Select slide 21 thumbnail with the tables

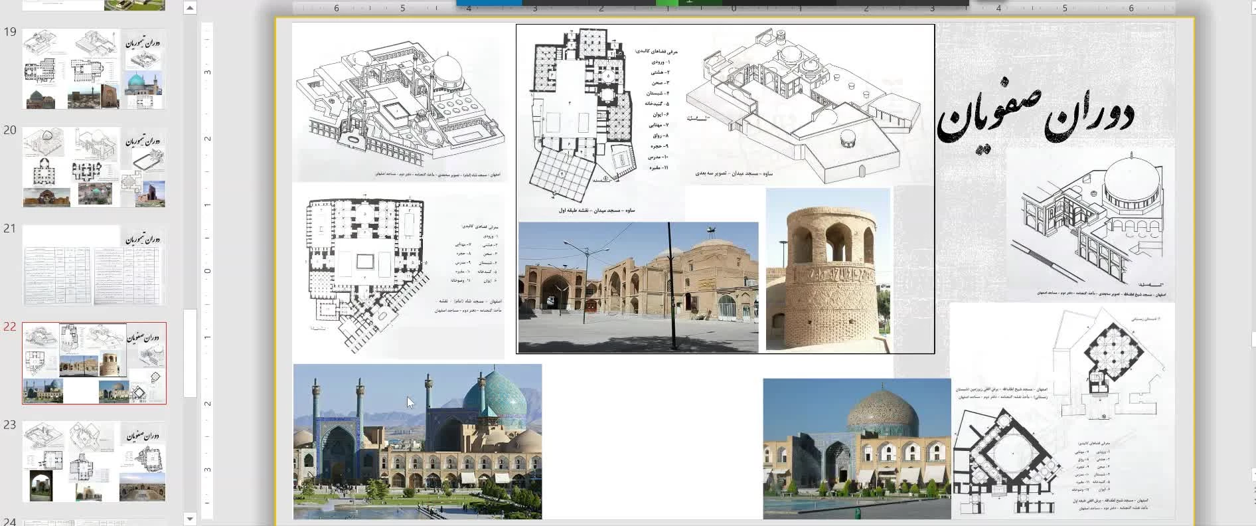[x=94, y=265]
